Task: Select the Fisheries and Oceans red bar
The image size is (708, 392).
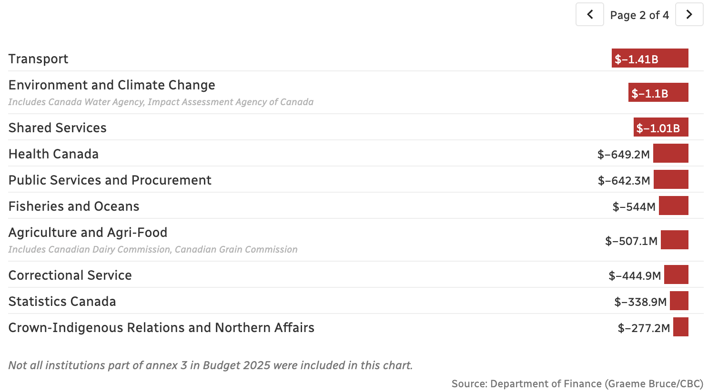Action: click(x=673, y=206)
